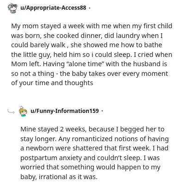The image size is (185, 193).
Task: Click the line 'of your time and thoughts'
Action: coord(52,83)
